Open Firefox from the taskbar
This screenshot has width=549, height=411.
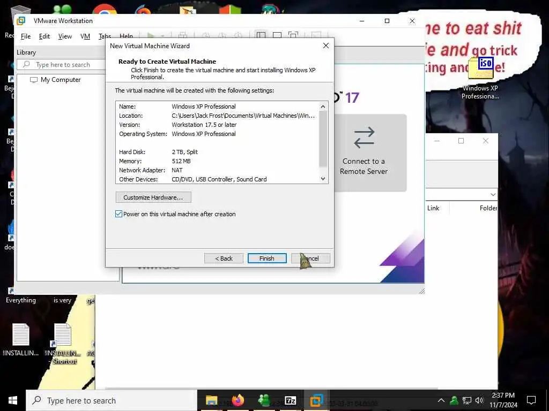coord(238,400)
